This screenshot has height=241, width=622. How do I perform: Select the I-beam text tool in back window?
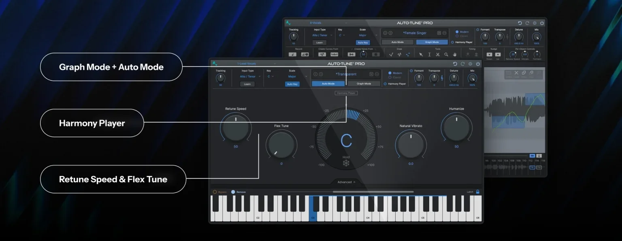[429, 54]
